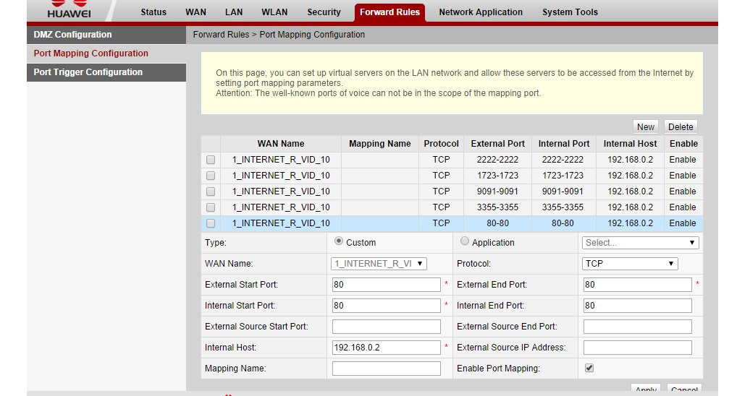The height and width of the screenshot is (396, 737).
Task: Click the External Source IP Address field
Action: pyautogui.click(x=637, y=347)
